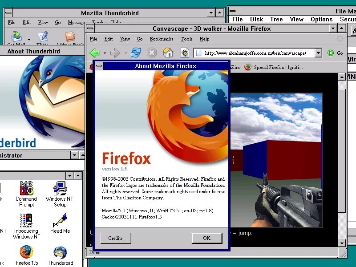This screenshot has width=356, height=267.
Task: Click the Write message icon in Thunderbird
Action: [x=42, y=36]
